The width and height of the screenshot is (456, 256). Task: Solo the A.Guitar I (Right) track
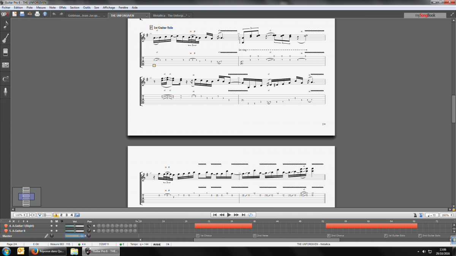[52, 226]
